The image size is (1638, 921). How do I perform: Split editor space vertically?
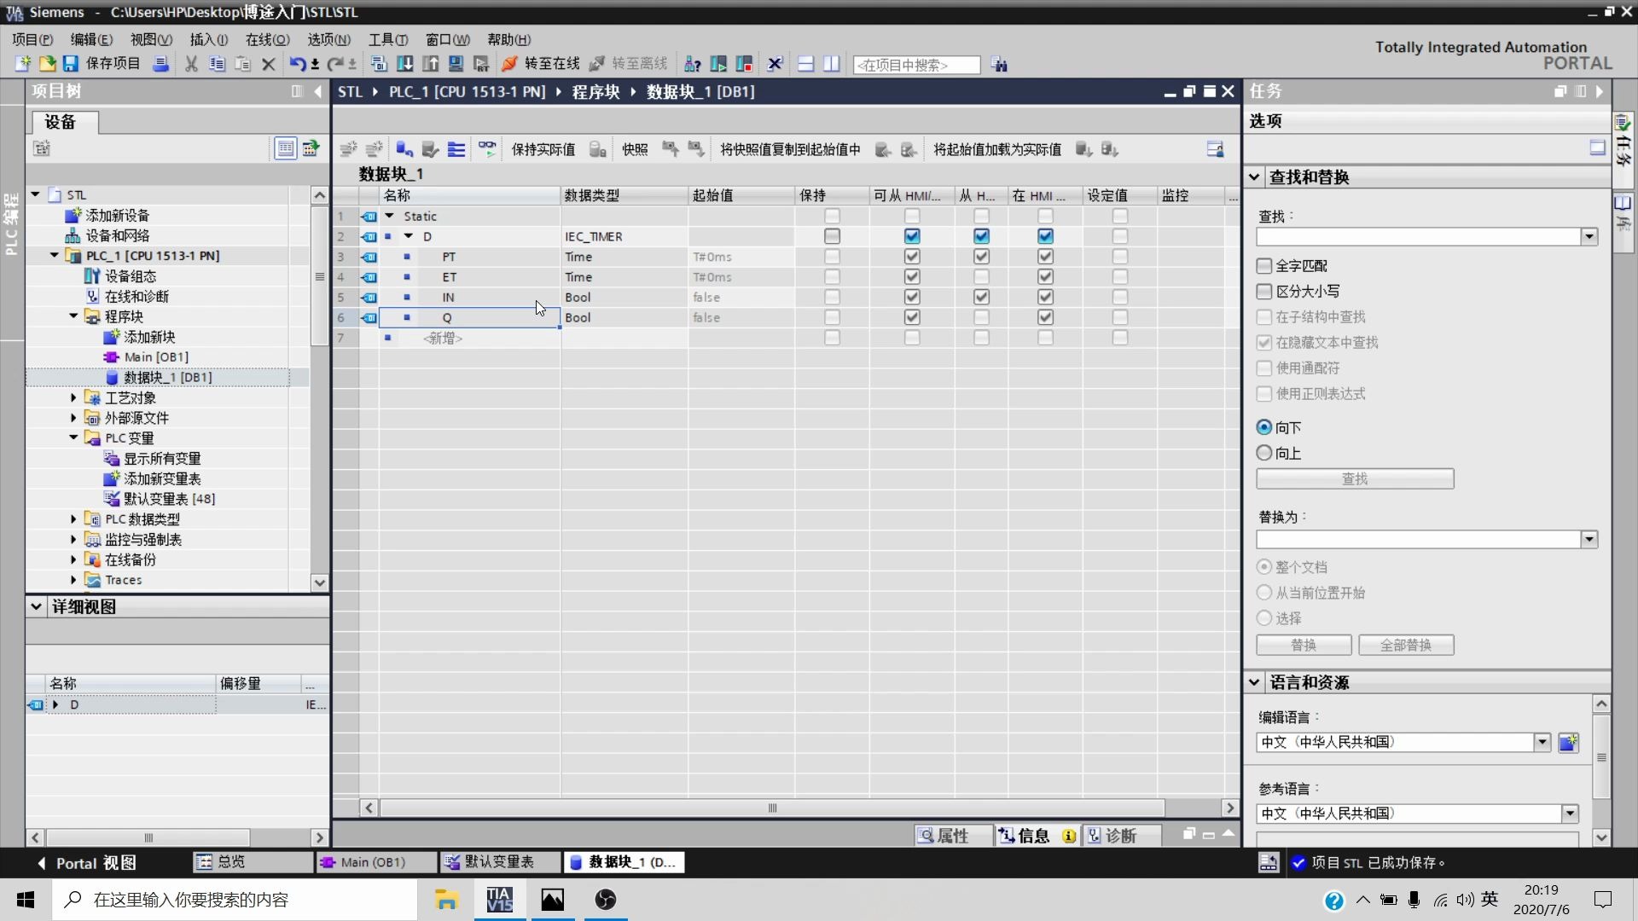832,64
